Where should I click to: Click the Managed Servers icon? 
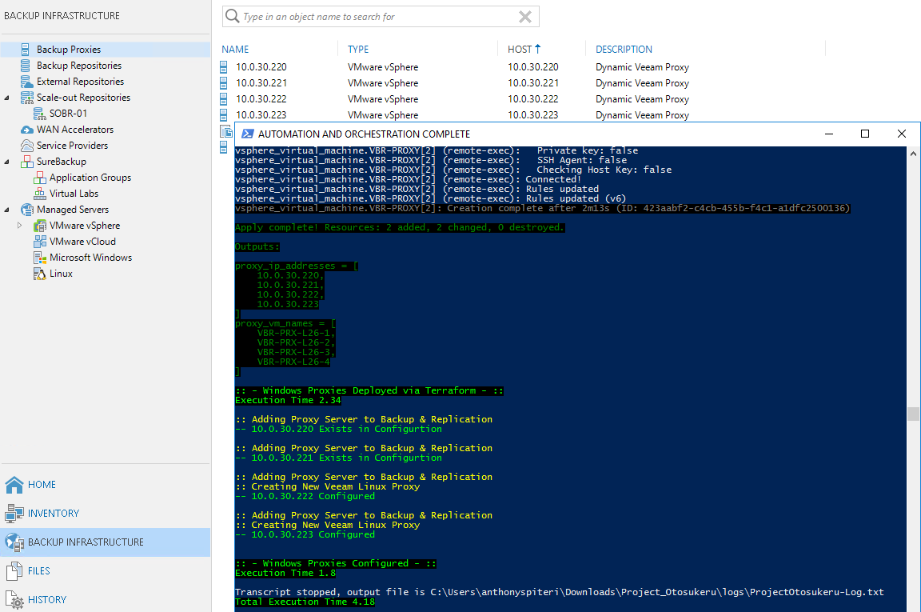point(27,210)
